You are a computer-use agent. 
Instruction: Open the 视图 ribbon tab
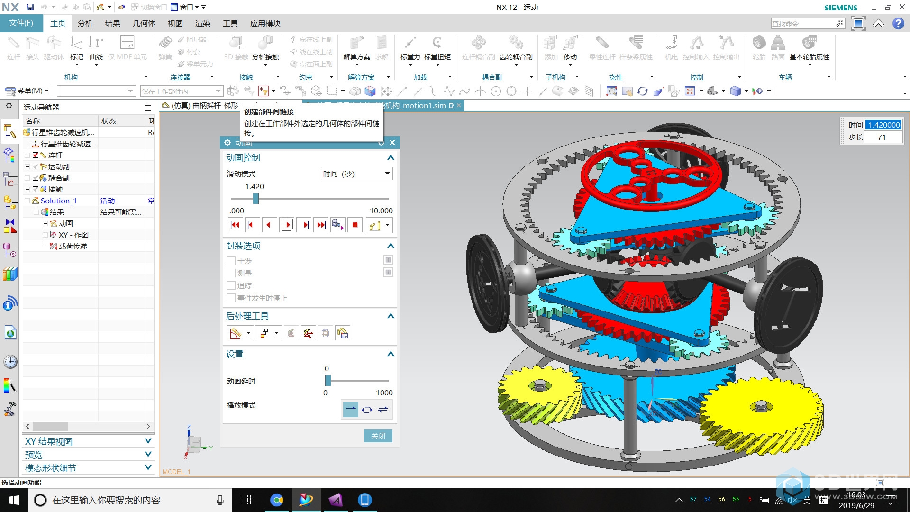[175, 23]
